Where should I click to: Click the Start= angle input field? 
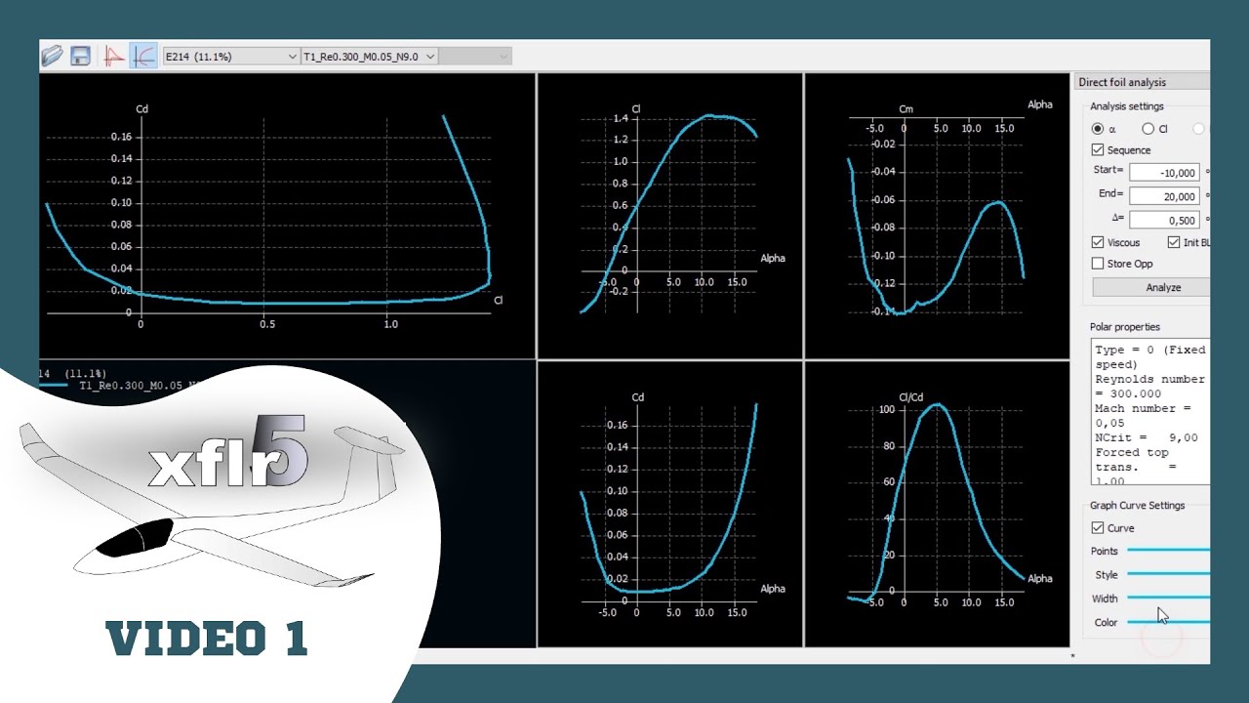1164,173
